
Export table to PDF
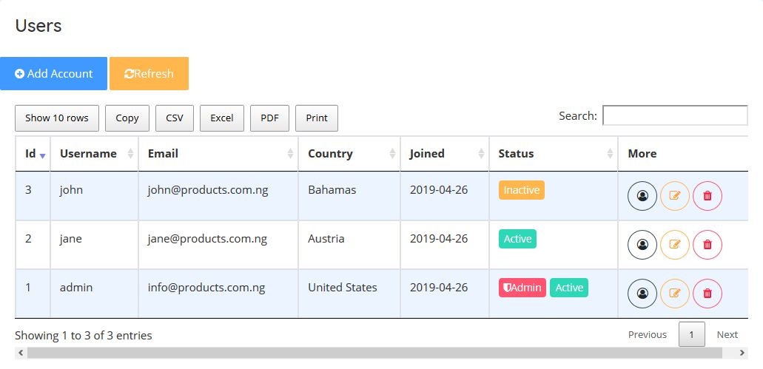coord(270,118)
